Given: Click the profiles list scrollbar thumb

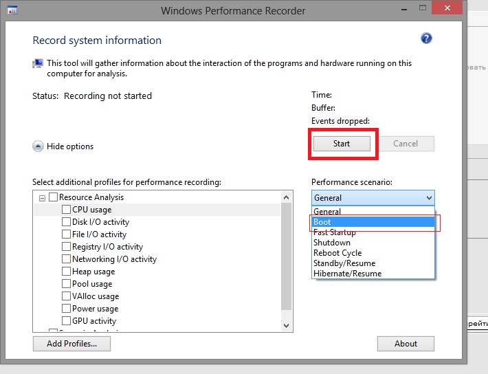Looking at the screenshot, I should tap(287, 256).
